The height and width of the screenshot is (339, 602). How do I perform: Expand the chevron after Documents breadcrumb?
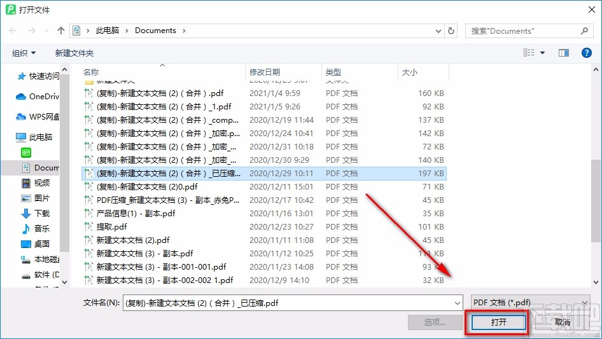click(x=184, y=31)
